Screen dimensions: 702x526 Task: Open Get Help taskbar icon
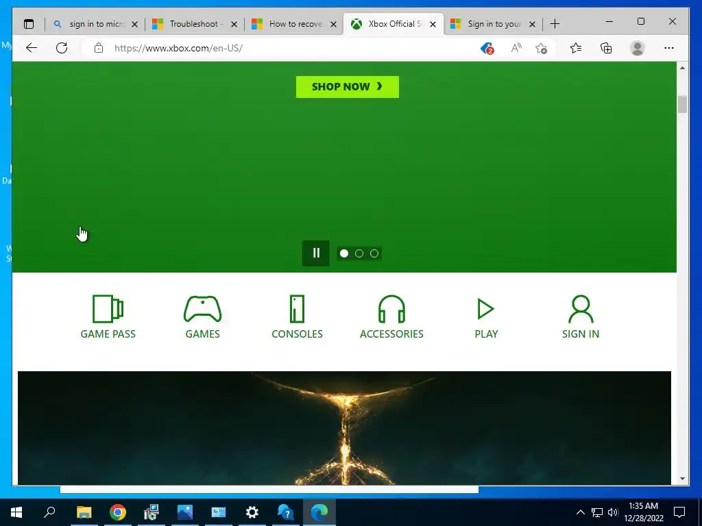(x=286, y=512)
